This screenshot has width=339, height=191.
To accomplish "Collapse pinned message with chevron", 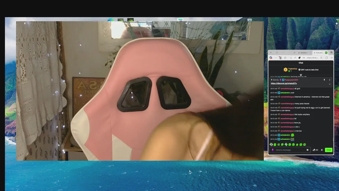I will pyautogui.click(x=329, y=84).
